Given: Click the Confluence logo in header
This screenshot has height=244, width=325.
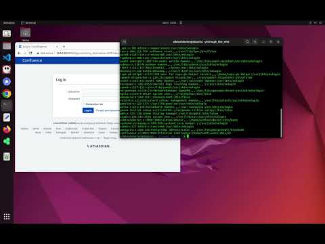Looking at the screenshot, I should pos(32,60).
